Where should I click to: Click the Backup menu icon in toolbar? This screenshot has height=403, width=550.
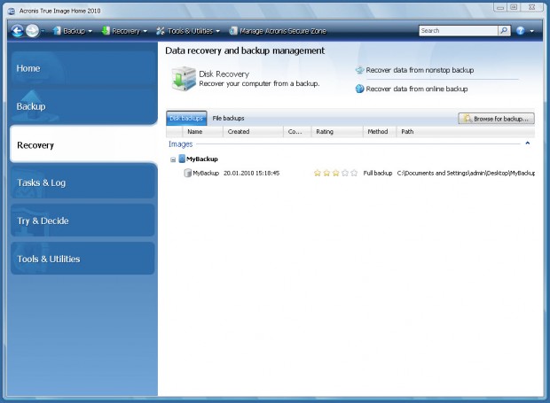tap(57, 31)
